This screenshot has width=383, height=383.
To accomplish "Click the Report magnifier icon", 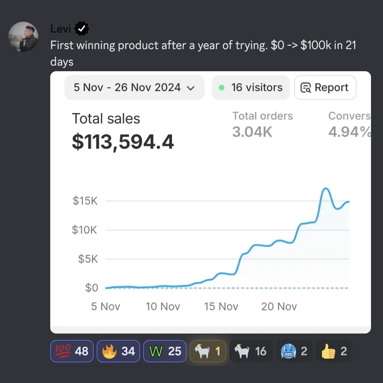I will click(x=305, y=88).
